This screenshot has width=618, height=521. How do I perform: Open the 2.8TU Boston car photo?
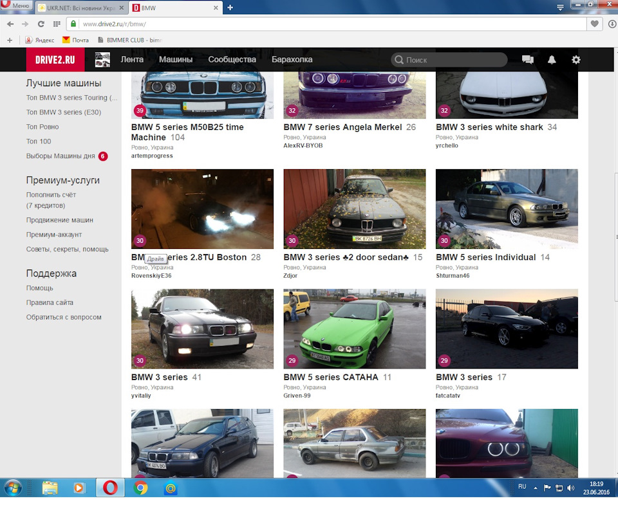click(202, 209)
